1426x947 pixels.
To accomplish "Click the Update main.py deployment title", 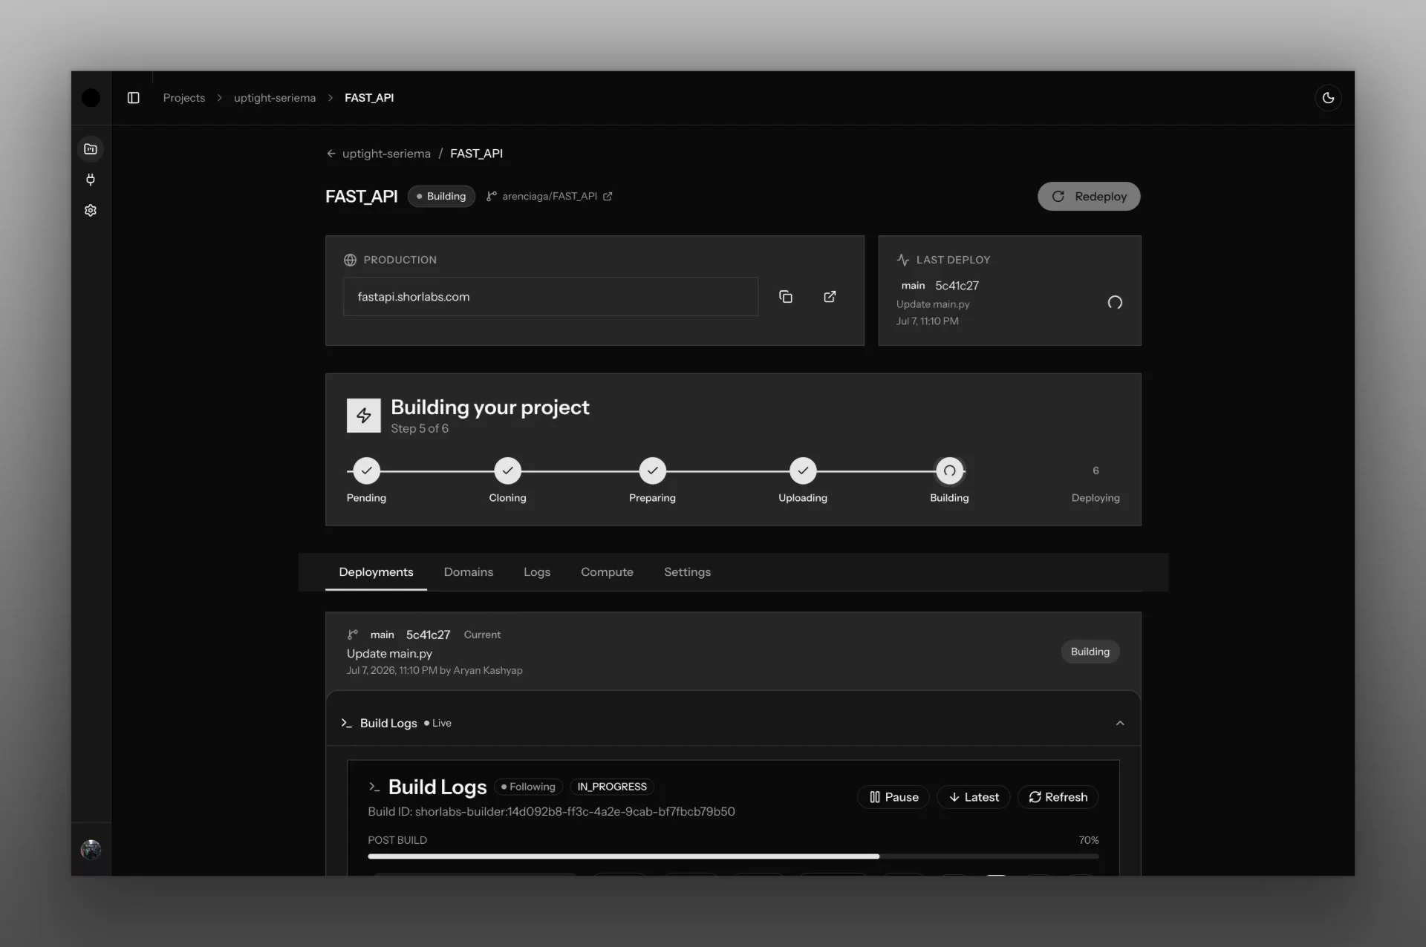I will point(389,654).
